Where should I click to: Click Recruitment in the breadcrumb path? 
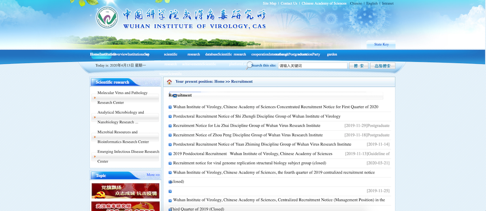(242, 81)
